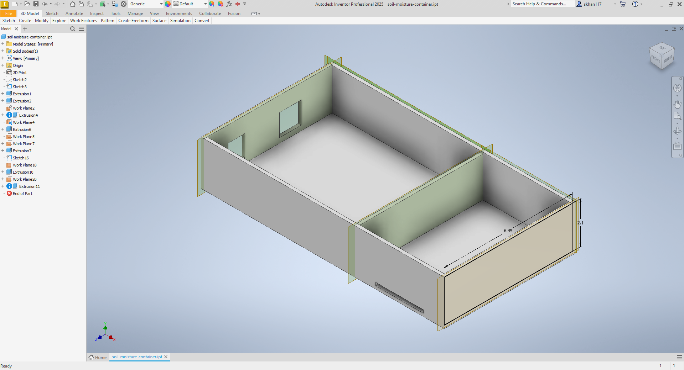Image resolution: width=684 pixels, height=370 pixels.
Task: Select the Pan tool in navigation bar
Action: (678, 104)
